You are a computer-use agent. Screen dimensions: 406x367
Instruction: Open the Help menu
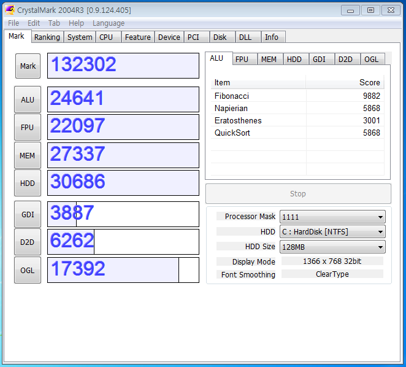[x=76, y=23]
